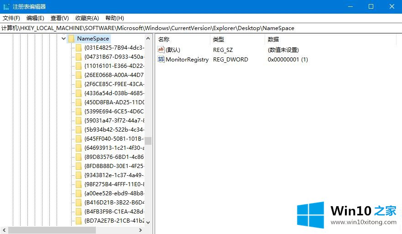This screenshot has width=402, height=234.
Task: Click the DWORD icon of MonitorRegistry
Action: click(x=161, y=59)
